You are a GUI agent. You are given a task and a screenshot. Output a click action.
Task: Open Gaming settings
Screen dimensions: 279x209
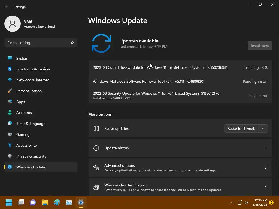(41, 134)
